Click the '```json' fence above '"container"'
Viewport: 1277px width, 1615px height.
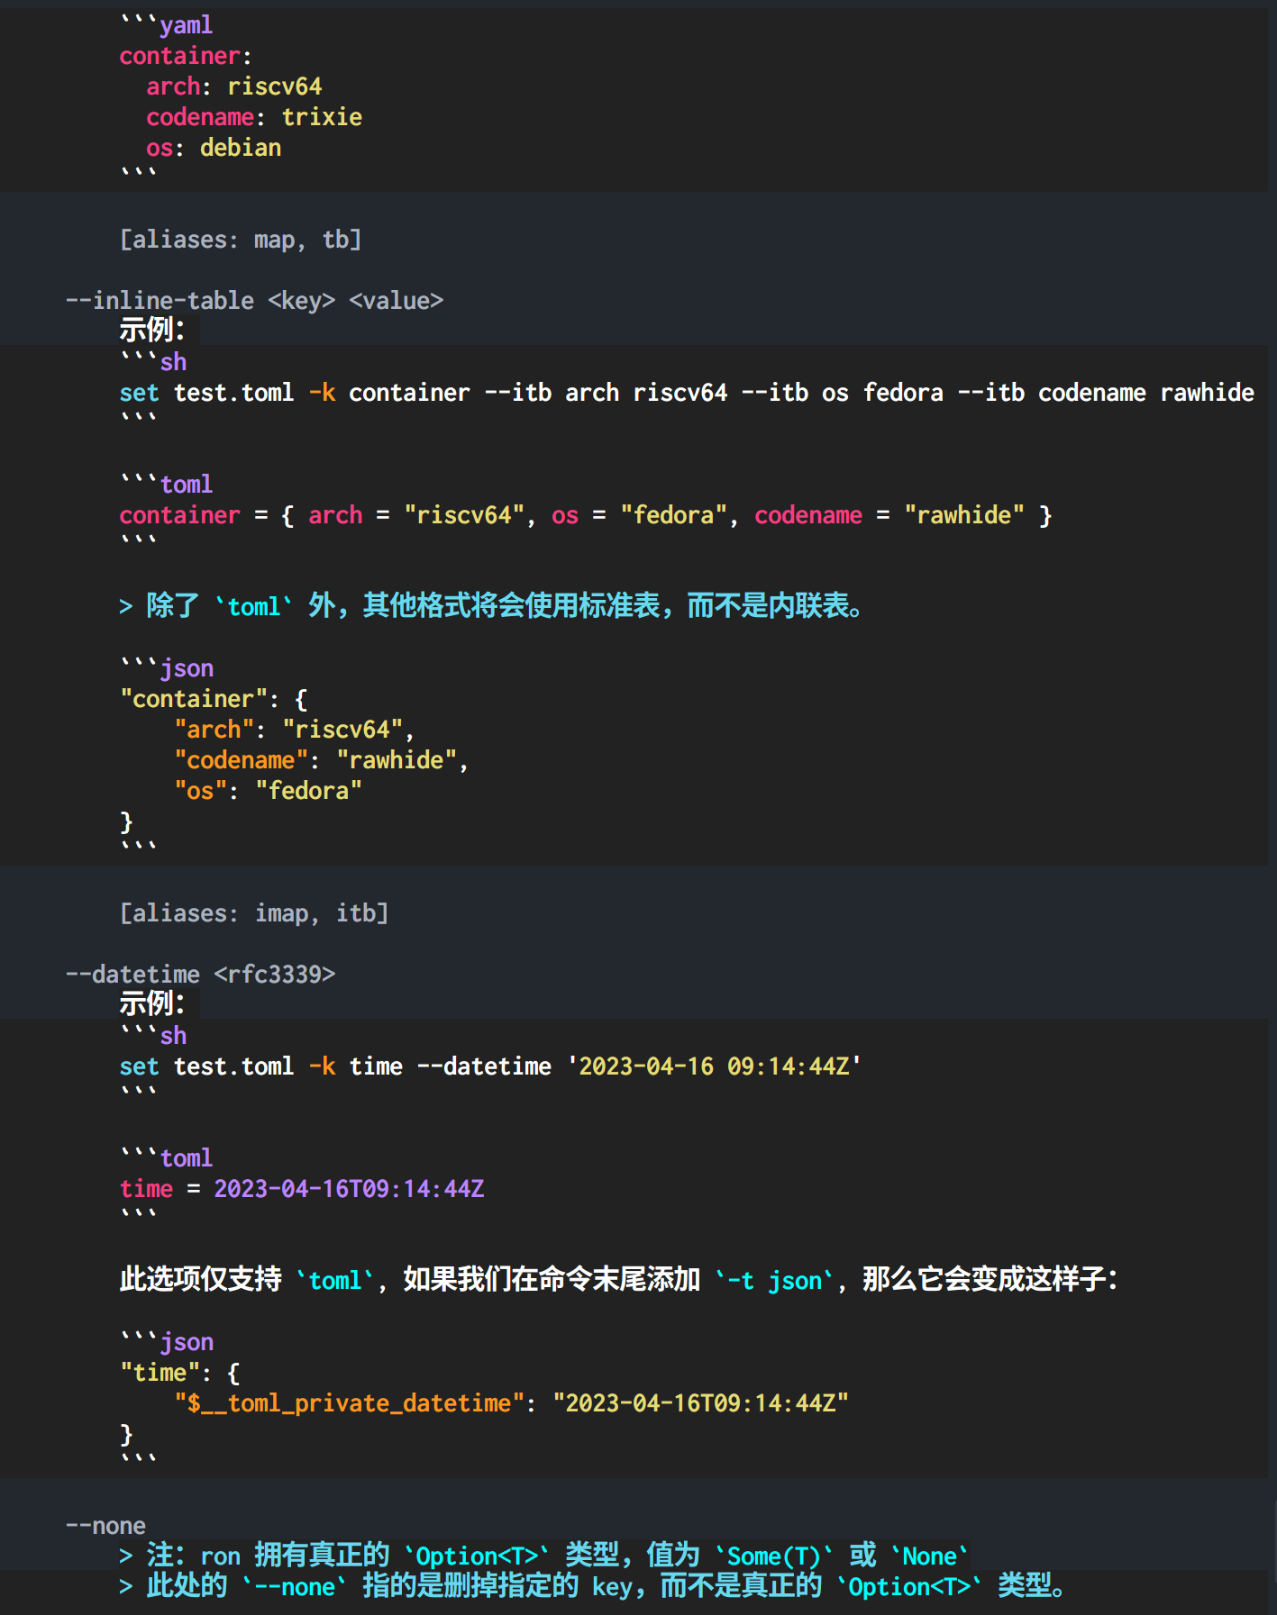coord(167,668)
